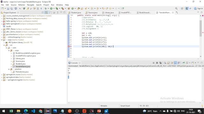The image size is (204, 114).
Task: Open the Refactor menu
Action: (22, 5)
